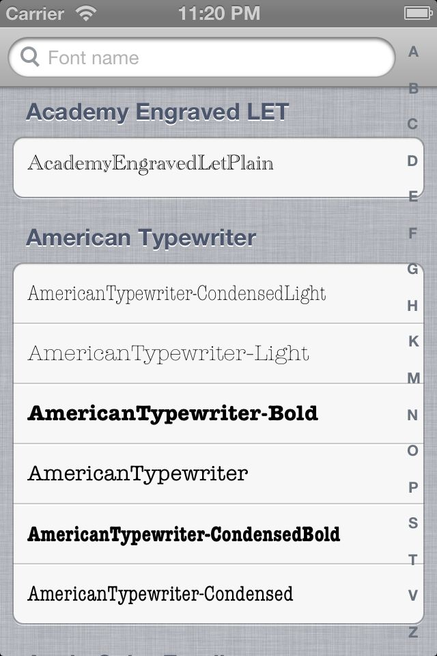Jump to letter Z in index
Viewport: 437px width, 656px height.
[412, 632]
